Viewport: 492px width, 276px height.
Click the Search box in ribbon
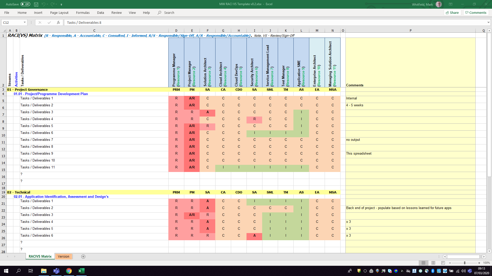[169, 13]
